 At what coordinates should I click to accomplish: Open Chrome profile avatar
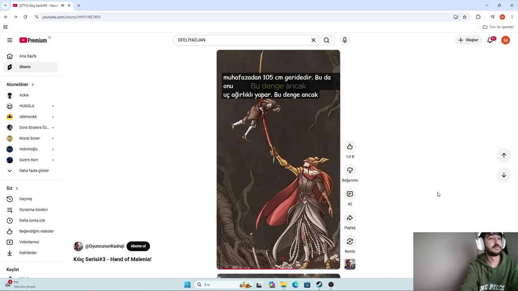[502, 17]
